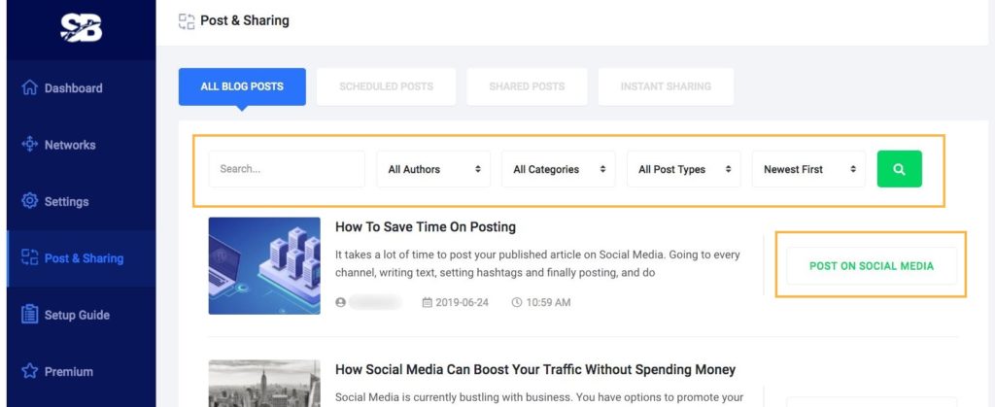Screen dimensions: 995x407
Task: Click the author avatar icon of first post
Action: (341, 302)
